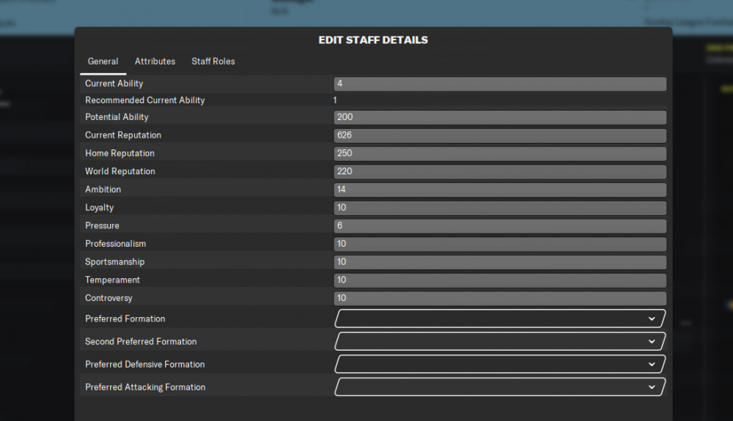733x421 pixels.
Task: Edit the Current Reputation value field
Action: 500,135
